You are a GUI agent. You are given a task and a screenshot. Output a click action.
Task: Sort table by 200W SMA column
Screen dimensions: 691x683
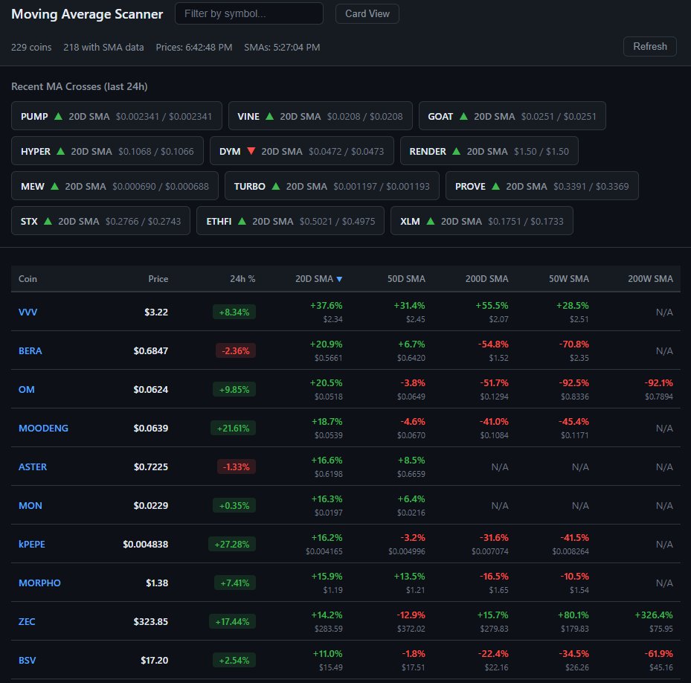(650, 279)
